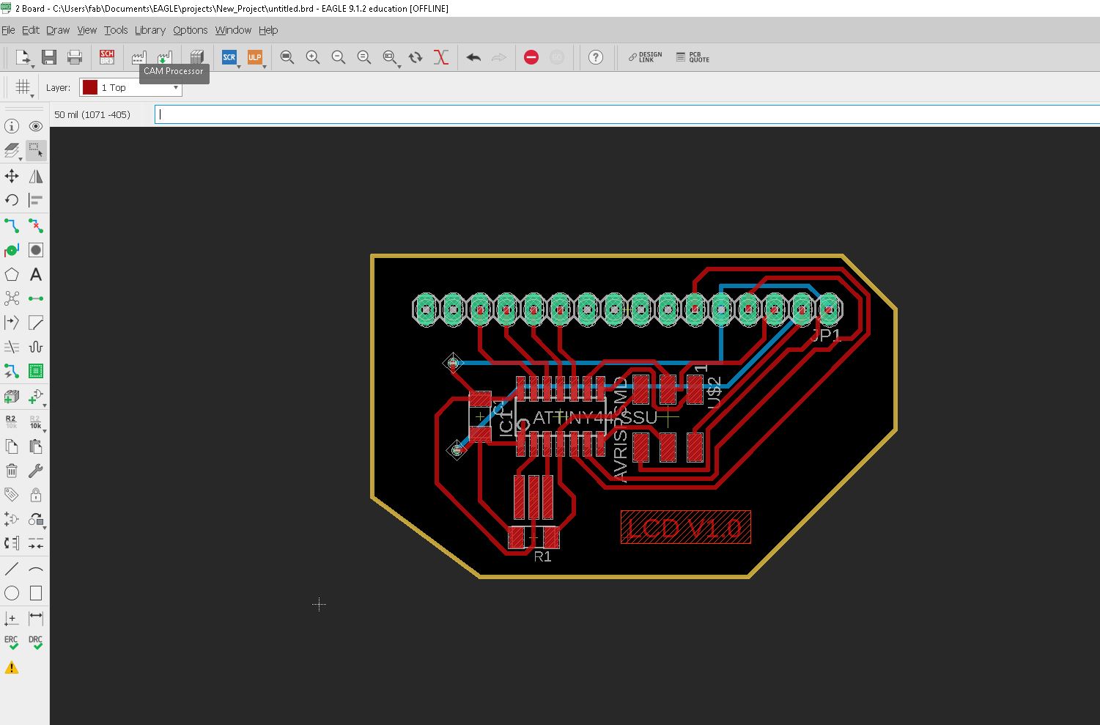Switch to schematic with SCH/BRD icon
This screenshot has width=1100, height=725.
click(107, 57)
